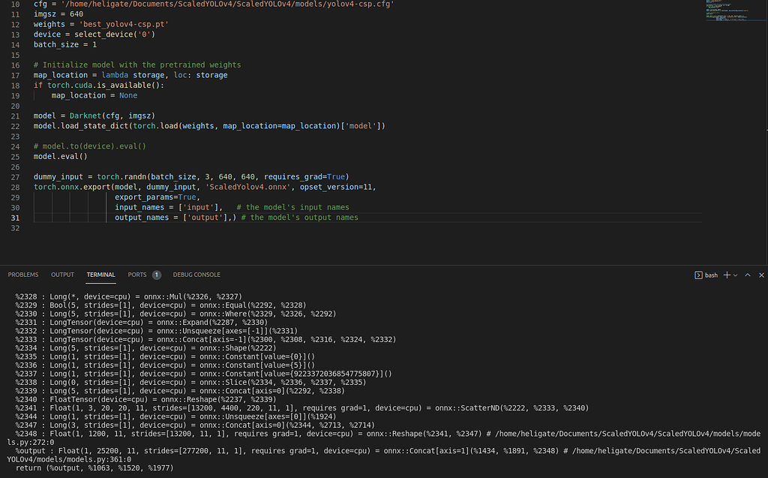
Task: Click line number 22 in the gutter
Action: (x=15, y=126)
